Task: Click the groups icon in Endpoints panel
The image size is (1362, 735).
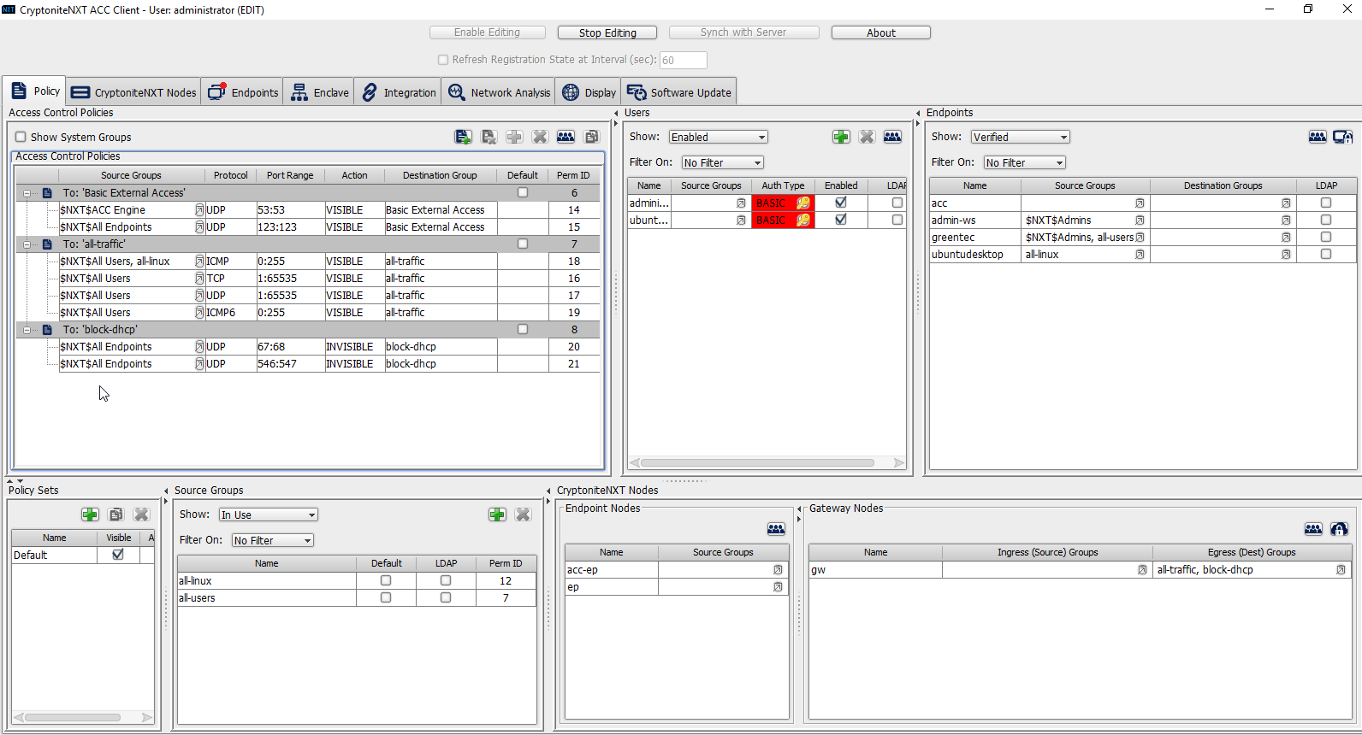Action: pos(1318,137)
